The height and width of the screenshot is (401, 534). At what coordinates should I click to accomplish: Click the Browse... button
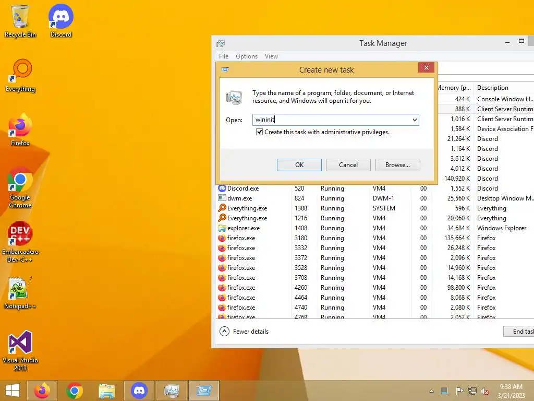click(x=397, y=164)
